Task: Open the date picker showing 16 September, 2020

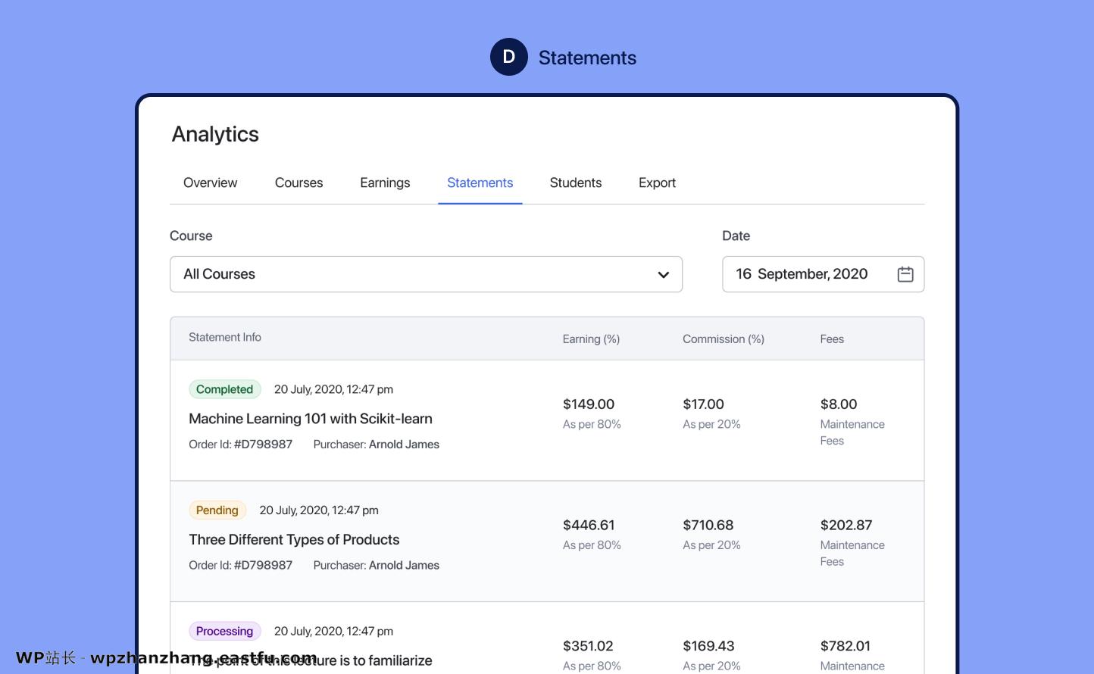Action: pyautogui.click(x=822, y=273)
